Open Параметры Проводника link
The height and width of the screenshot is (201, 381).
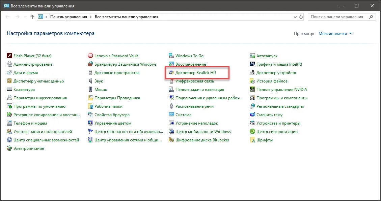point(117,98)
